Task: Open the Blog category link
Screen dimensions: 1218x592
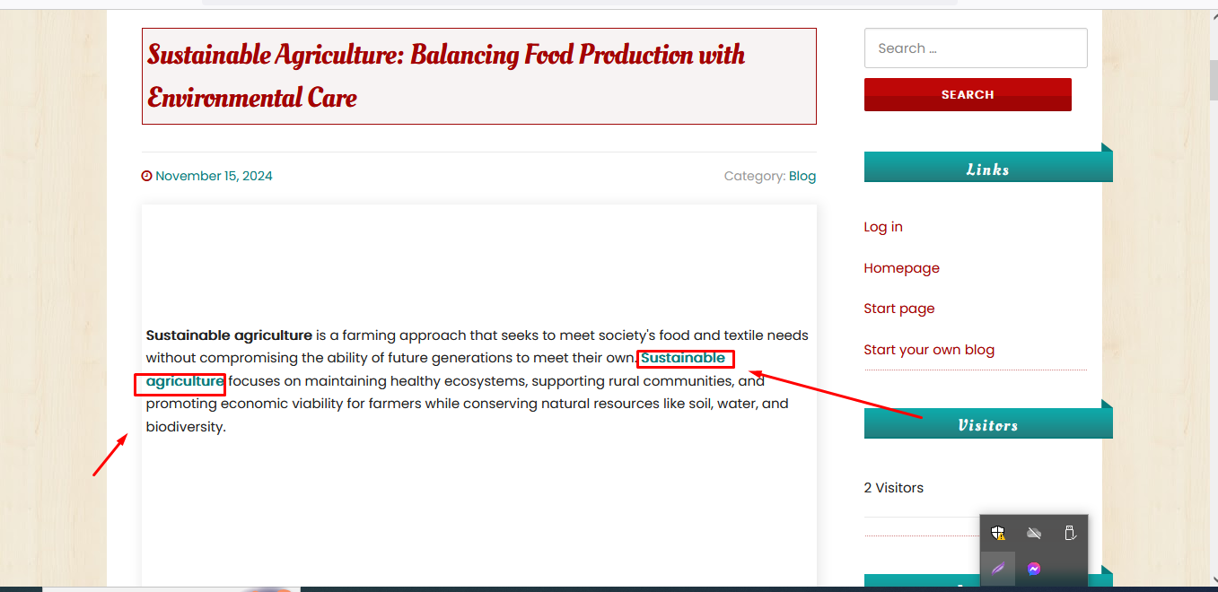Action: click(802, 176)
